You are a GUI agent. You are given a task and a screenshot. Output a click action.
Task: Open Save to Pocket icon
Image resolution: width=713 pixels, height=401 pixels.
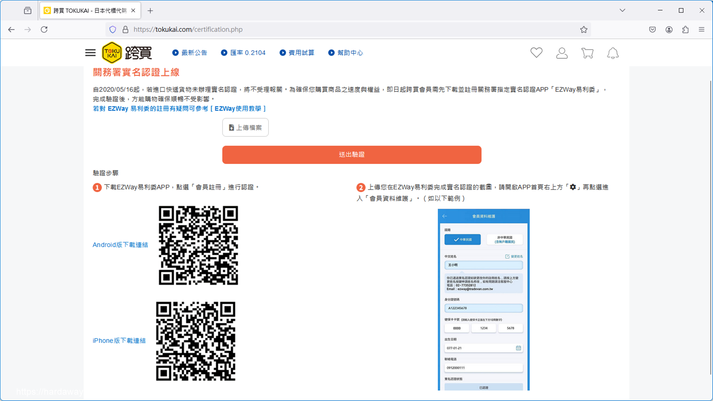coord(652,29)
